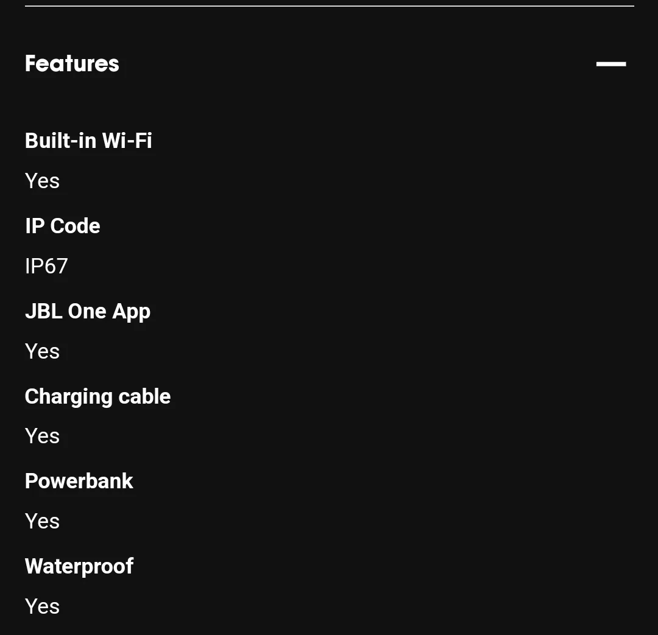The width and height of the screenshot is (658, 635).
Task: Select the JBL One App label
Action: point(88,312)
